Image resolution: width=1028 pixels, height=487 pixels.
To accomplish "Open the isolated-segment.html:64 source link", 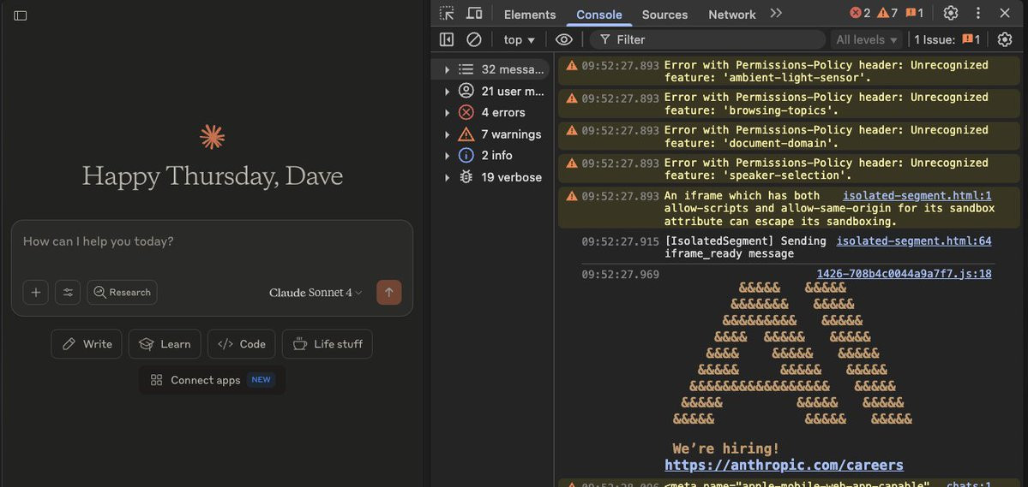I will [914, 241].
